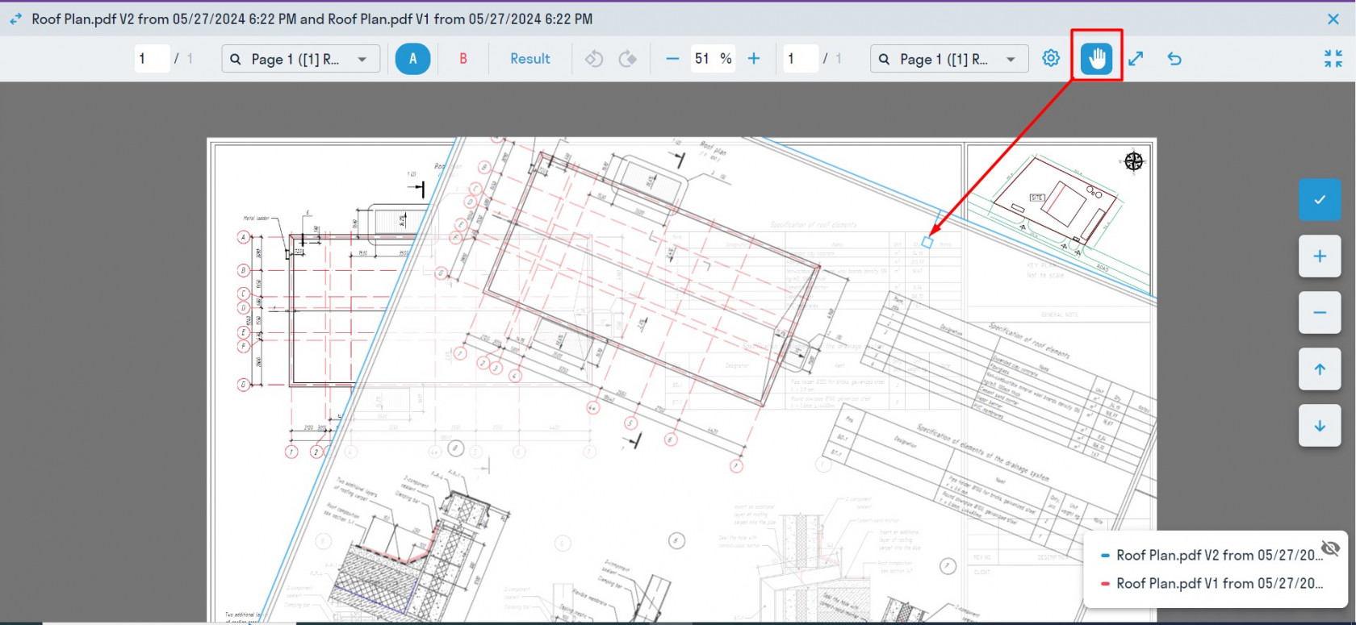Viewport: 1356px width, 625px height.
Task: Hide the legend using the crossed-eye icon
Action: (1330, 548)
